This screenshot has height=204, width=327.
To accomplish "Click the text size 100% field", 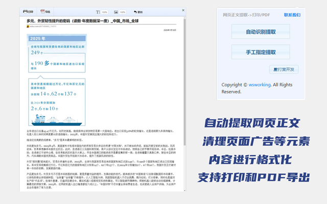I will [x=104, y=11].
